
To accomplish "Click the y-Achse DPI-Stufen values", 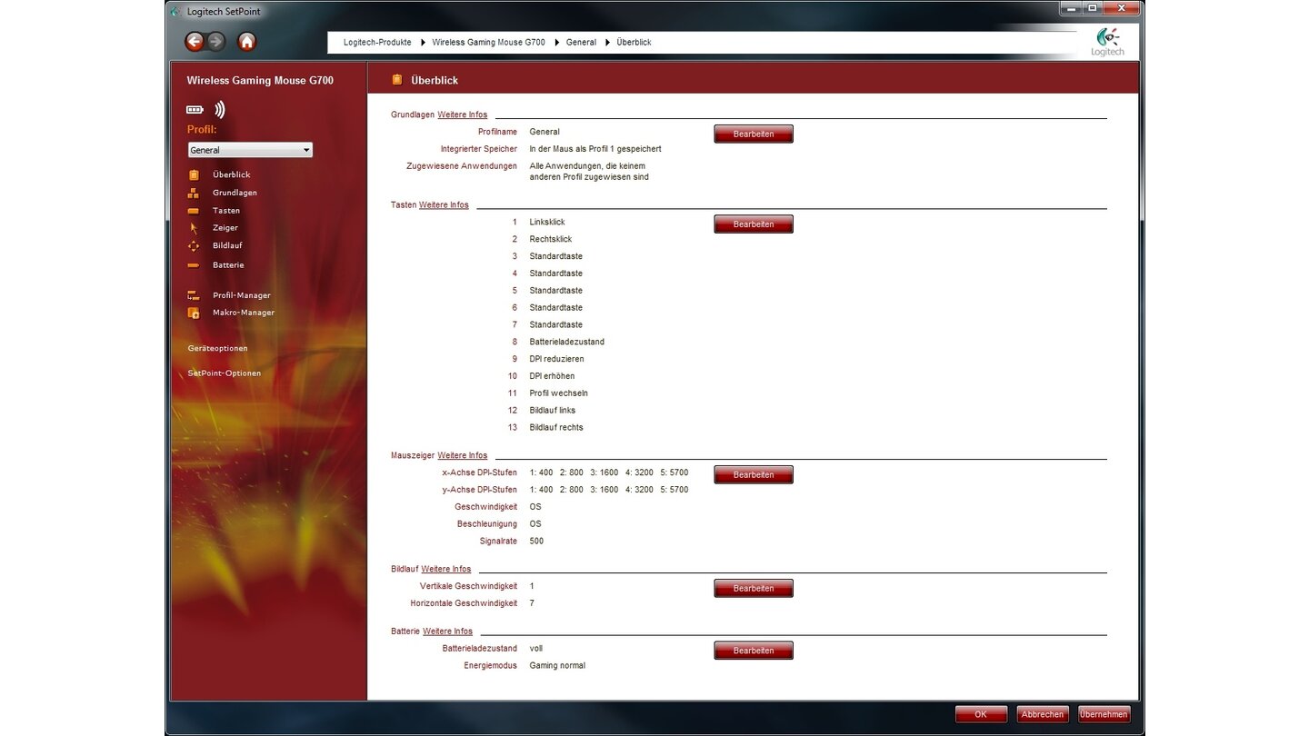I will [609, 490].
